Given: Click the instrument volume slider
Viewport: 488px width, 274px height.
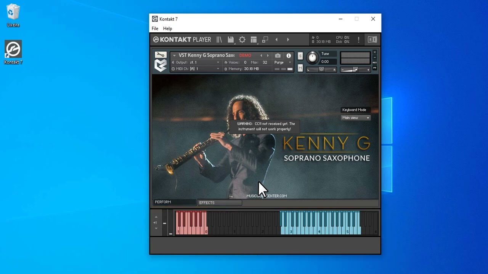Looking at the screenshot, I should coord(355,70).
